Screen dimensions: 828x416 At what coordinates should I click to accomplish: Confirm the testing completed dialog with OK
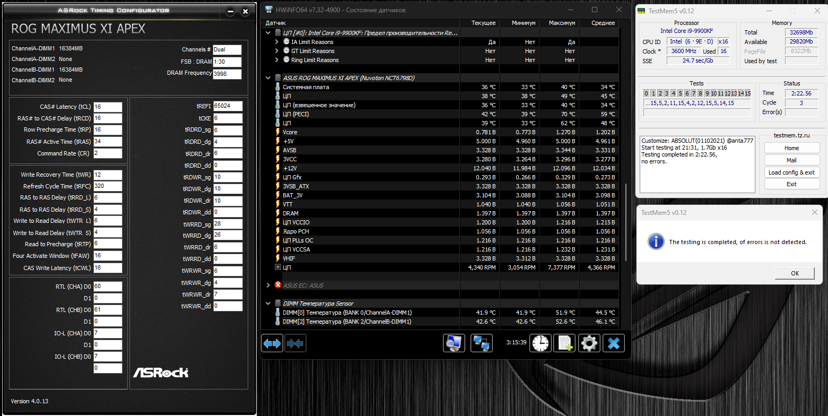coord(795,273)
